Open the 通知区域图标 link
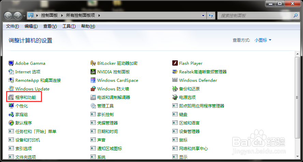303x162 pixels. pyautogui.click(x=110, y=148)
